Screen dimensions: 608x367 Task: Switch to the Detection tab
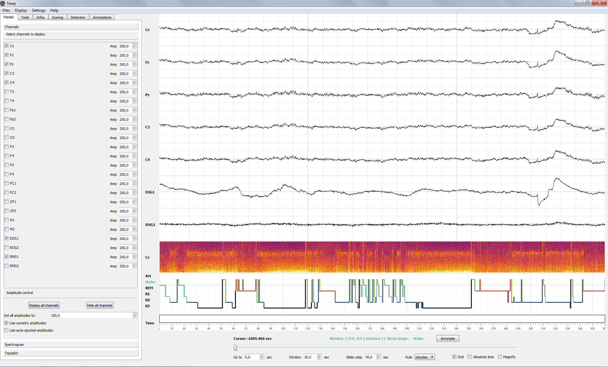(x=78, y=17)
